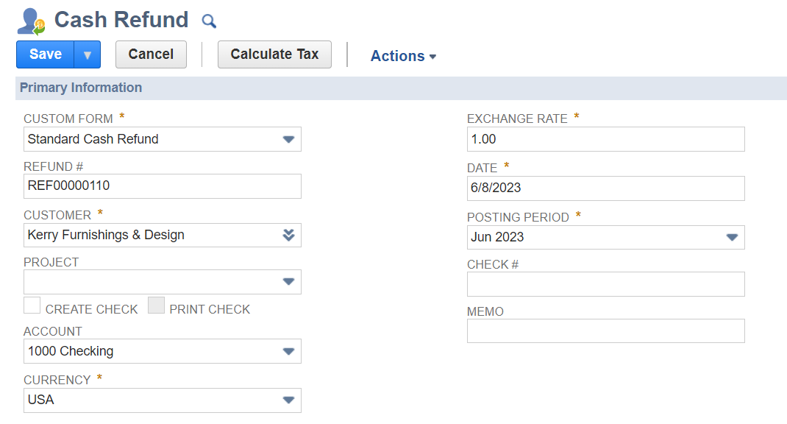
Task: Click the Check # input field
Action: (605, 284)
